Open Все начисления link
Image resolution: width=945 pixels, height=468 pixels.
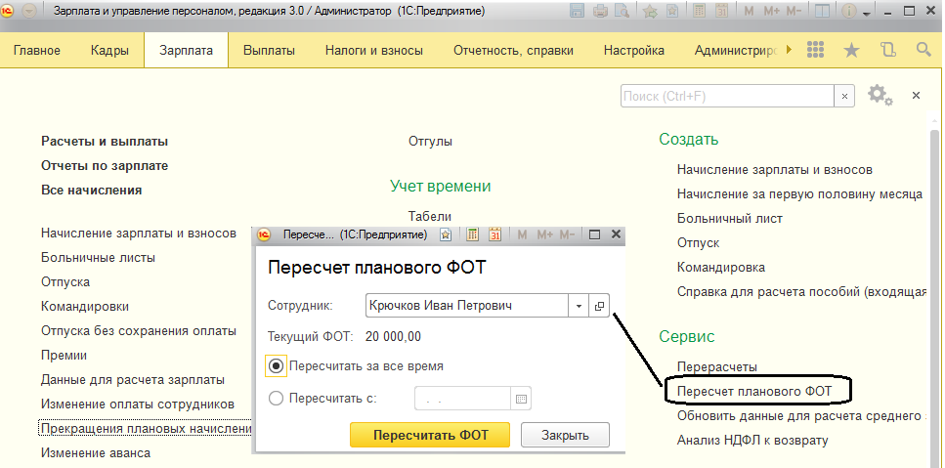point(92,191)
